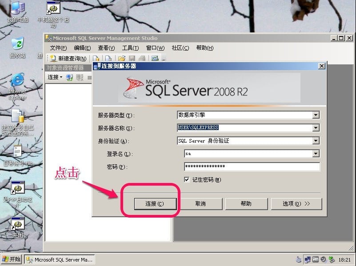Expand the 登录名 dropdown showing sa
Screen dimensions: 356x266
[316, 154]
